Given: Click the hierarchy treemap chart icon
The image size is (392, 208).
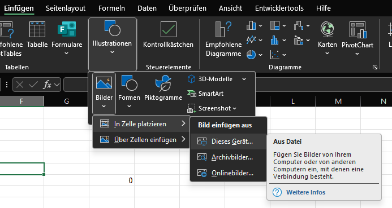Looking at the screenshot, I should point(275,25).
